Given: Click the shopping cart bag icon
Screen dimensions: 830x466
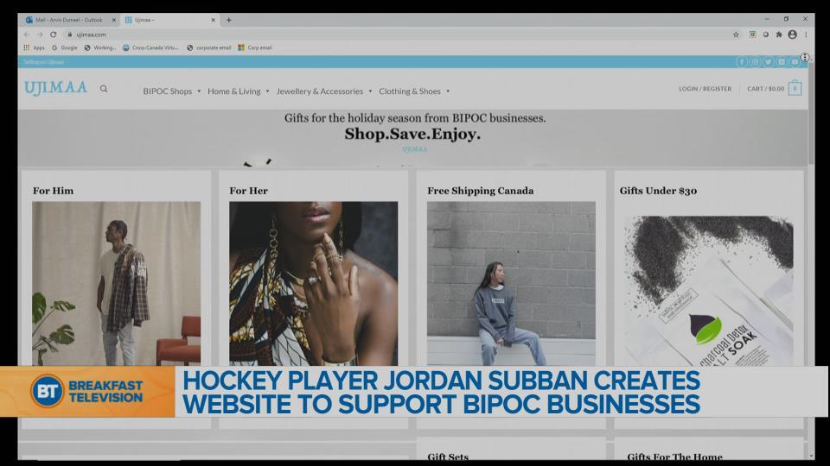Looking at the screenshot, I should (795, 89).
